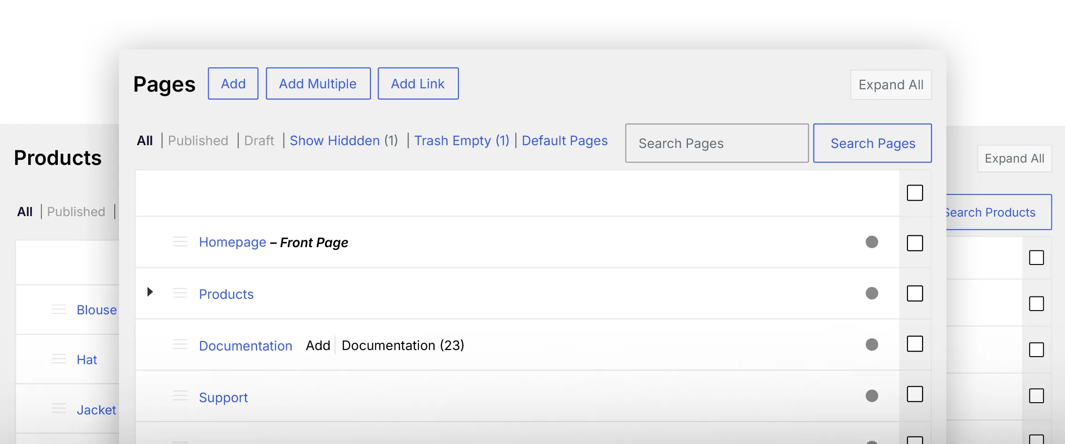
Task: Click the drag handle beside Documentation
Action: click(180, 344)
